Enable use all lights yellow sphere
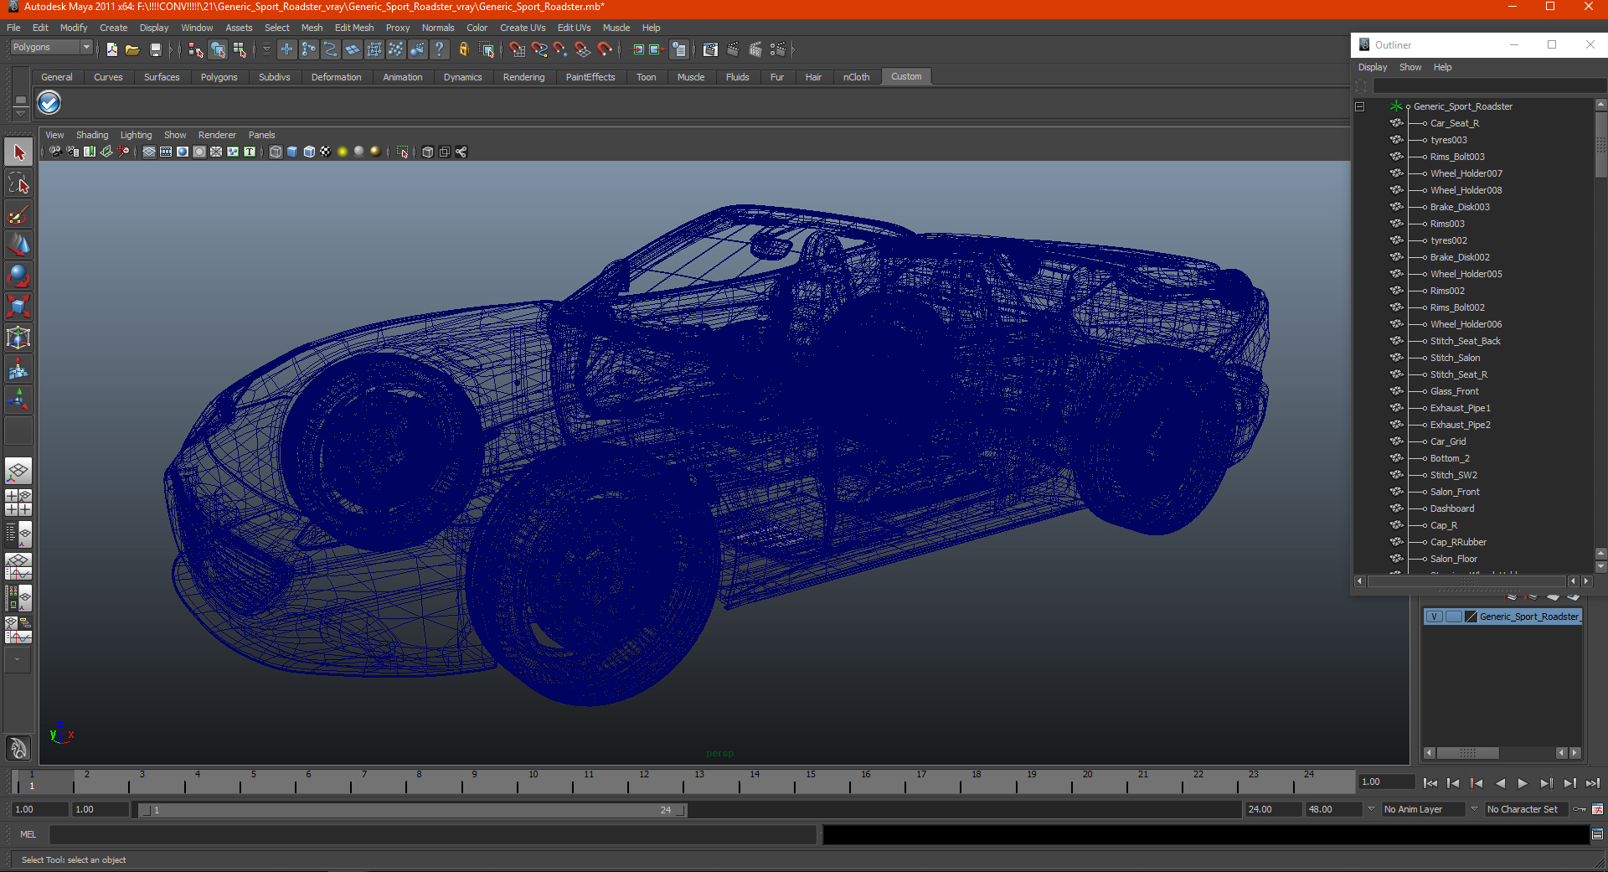Screen dimensions: 1608x872 point(343,152)
